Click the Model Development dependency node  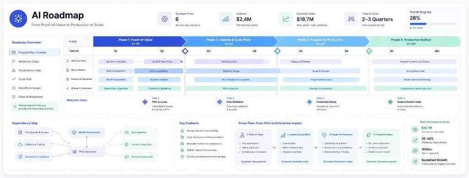[x=87, y=132]
